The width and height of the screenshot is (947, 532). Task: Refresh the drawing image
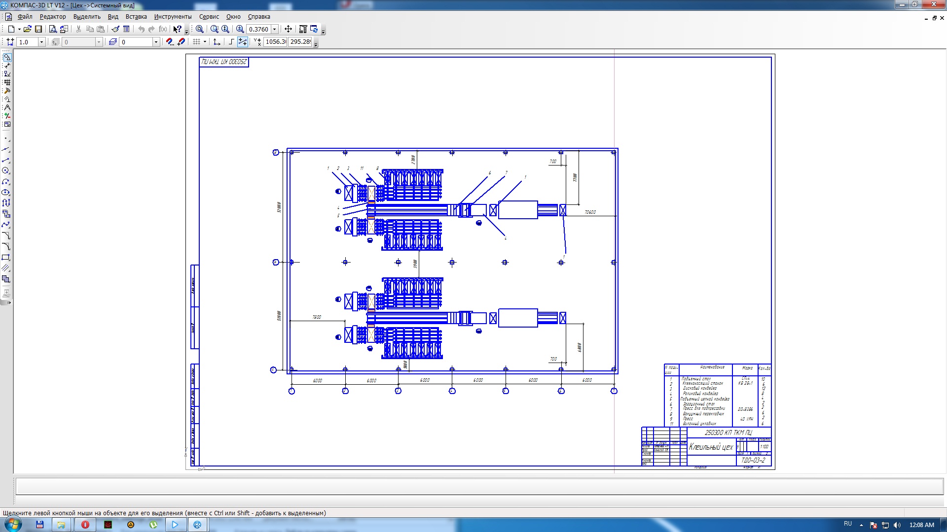point(314,29)
